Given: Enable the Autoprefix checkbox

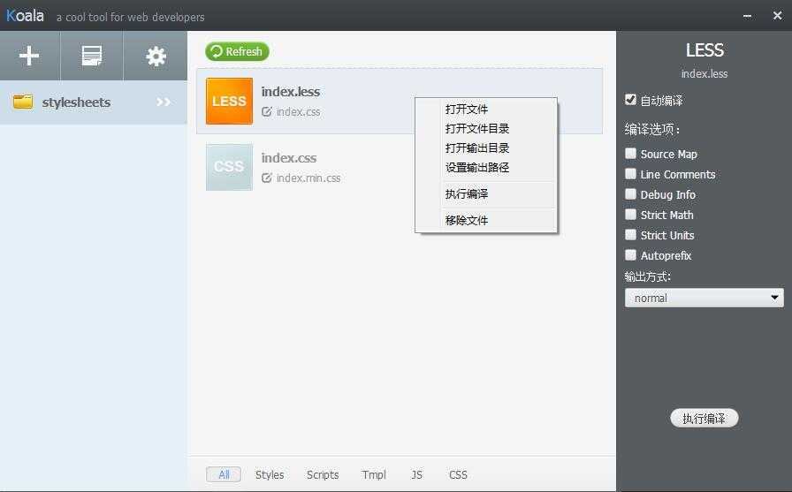Looking at the screenshot, I should point(630,254).
